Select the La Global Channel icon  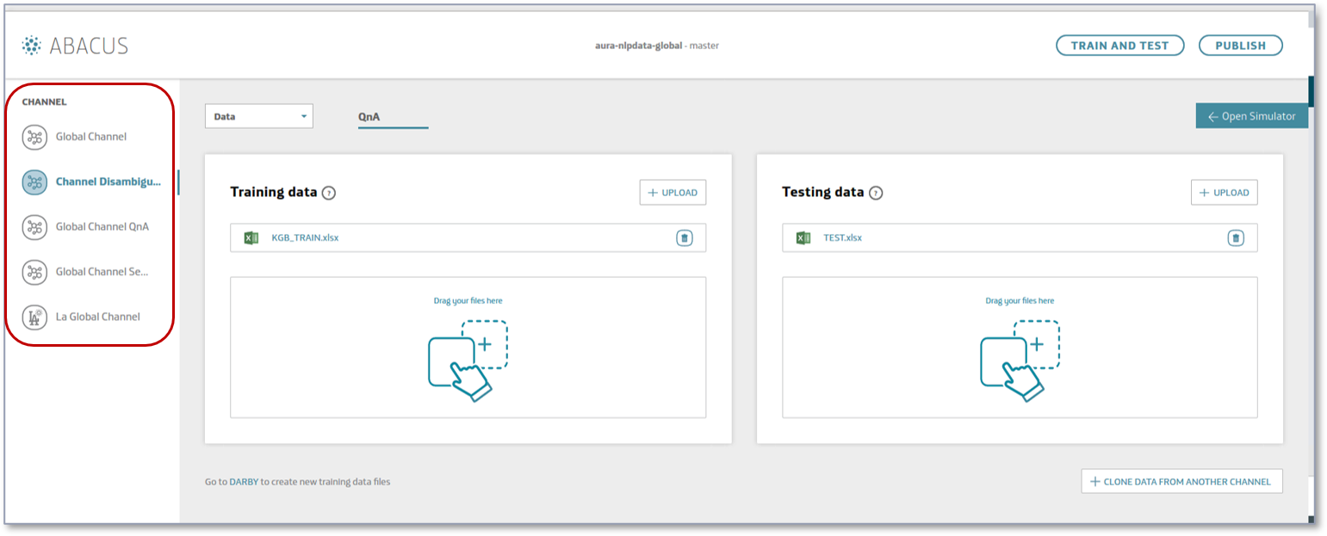pos(34,317)
